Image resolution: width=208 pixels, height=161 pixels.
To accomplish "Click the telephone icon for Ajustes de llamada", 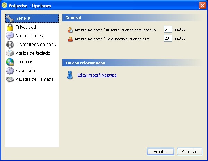I will 10,79.
